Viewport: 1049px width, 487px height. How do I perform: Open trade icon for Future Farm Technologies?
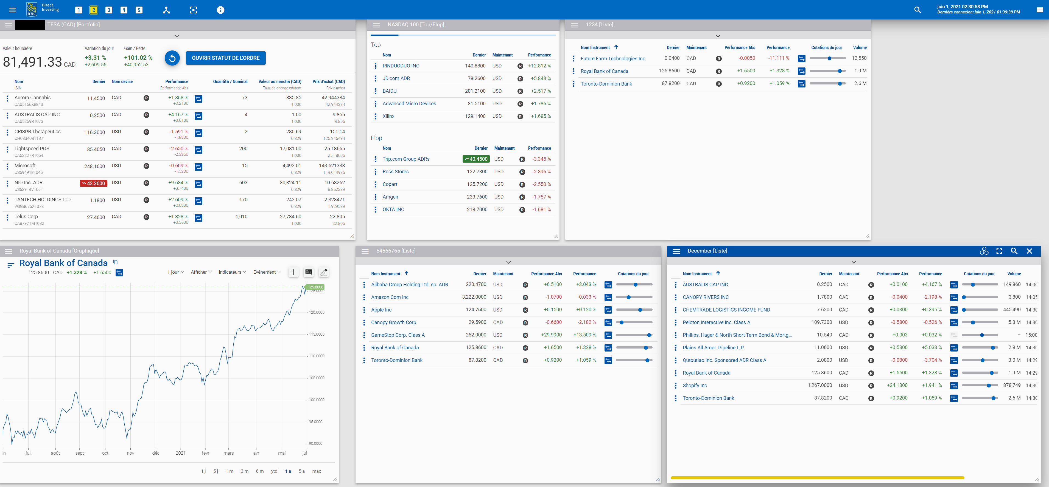(801, 59)
